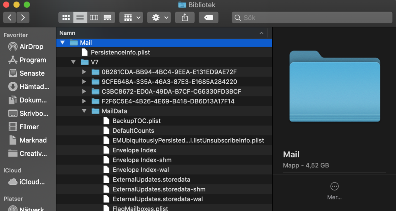This screenshot has width=396, height=211.
Task: Open Program in the sidebar
Action: [x=28, y=60]
